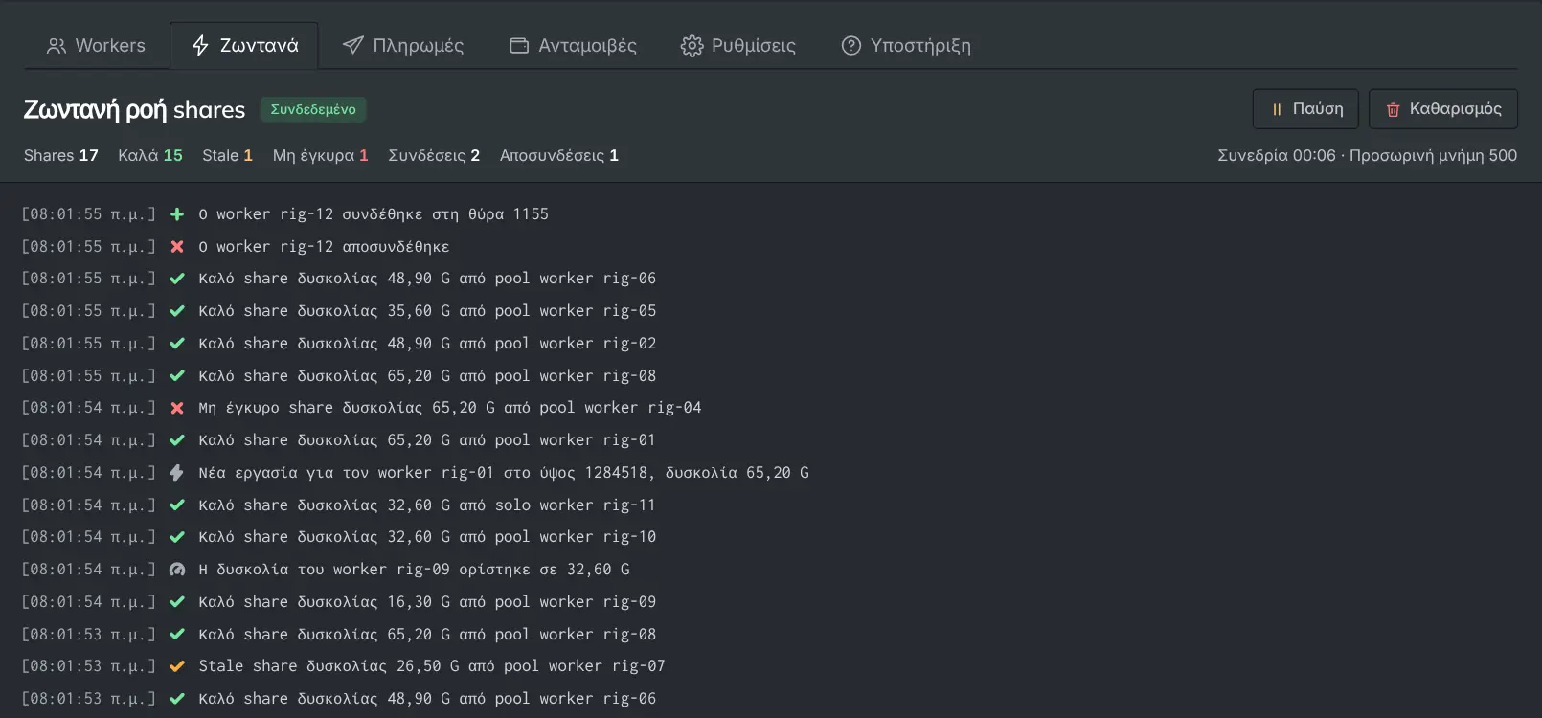This screenshot has height=718, width=1542.
Task: Click the Μη έγκυρα 1 counter
Action: point(321,155)
